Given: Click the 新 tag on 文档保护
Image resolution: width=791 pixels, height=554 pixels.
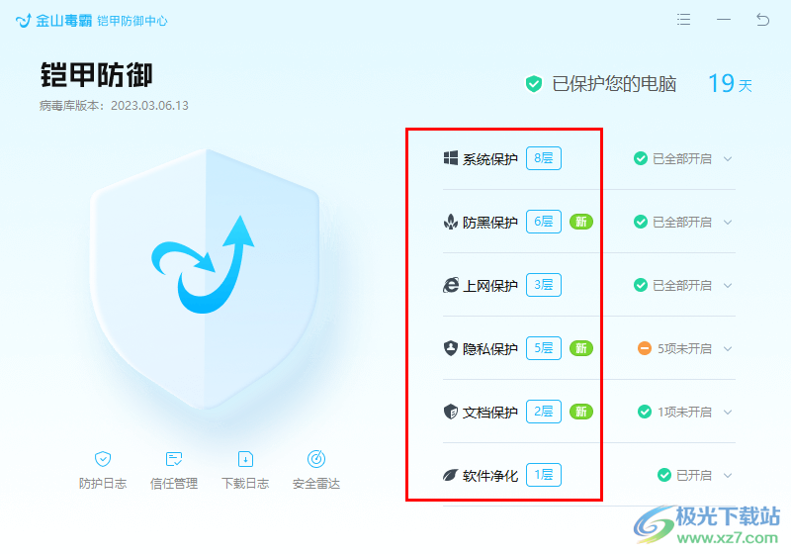Looking at the screenshot, I should coord(581,412).
